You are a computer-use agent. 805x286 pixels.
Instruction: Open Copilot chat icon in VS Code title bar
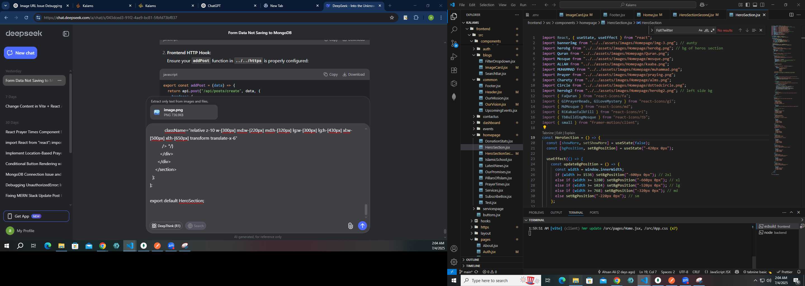point(702,5)
